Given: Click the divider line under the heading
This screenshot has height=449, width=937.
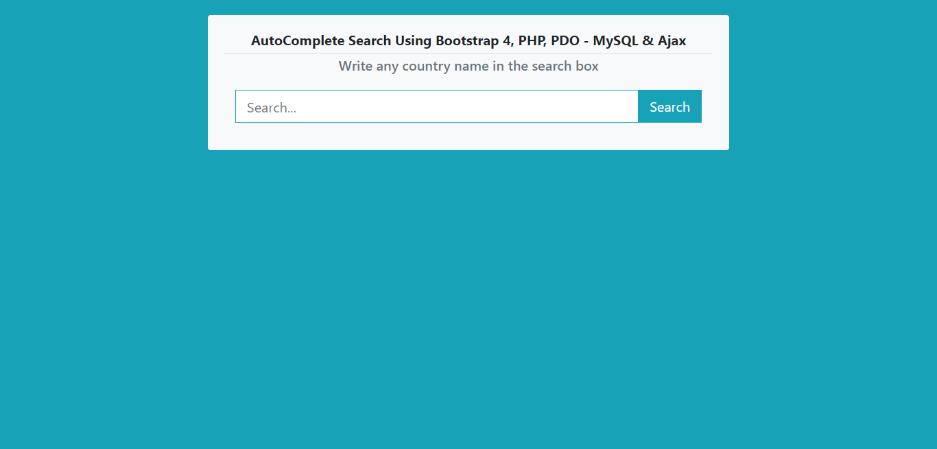Looking at the screenshot, I should 468,53.
